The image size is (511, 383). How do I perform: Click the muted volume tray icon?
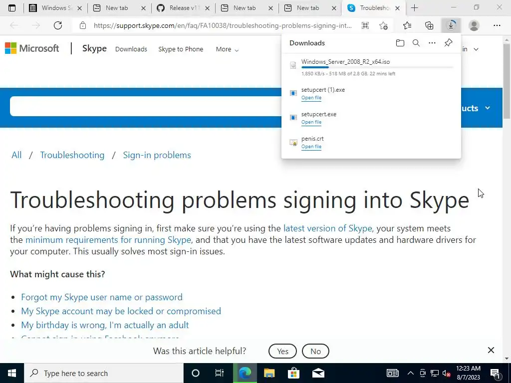point(446,373)
